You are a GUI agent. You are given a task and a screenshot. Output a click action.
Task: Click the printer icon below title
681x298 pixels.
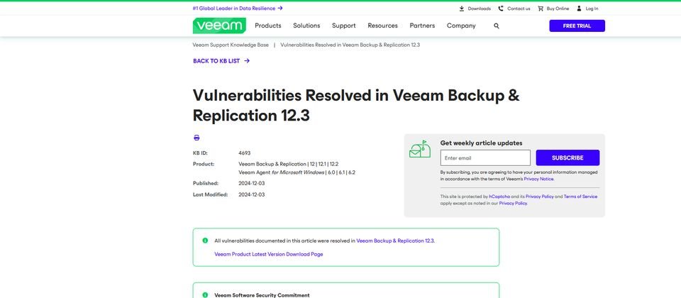click(196, 138)
